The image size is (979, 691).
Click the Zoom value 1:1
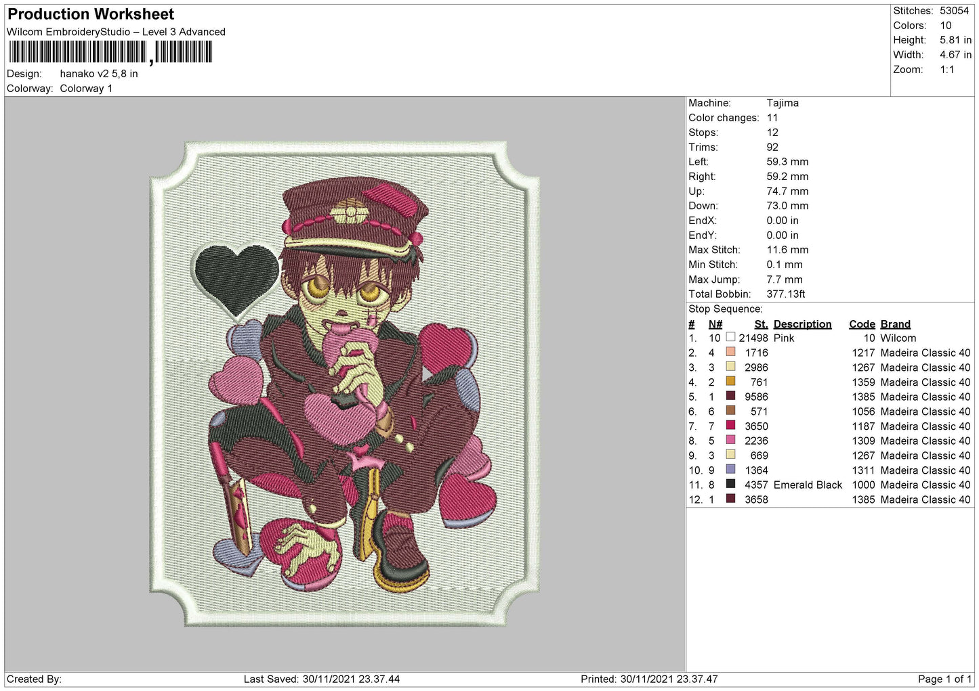(946, 70)
